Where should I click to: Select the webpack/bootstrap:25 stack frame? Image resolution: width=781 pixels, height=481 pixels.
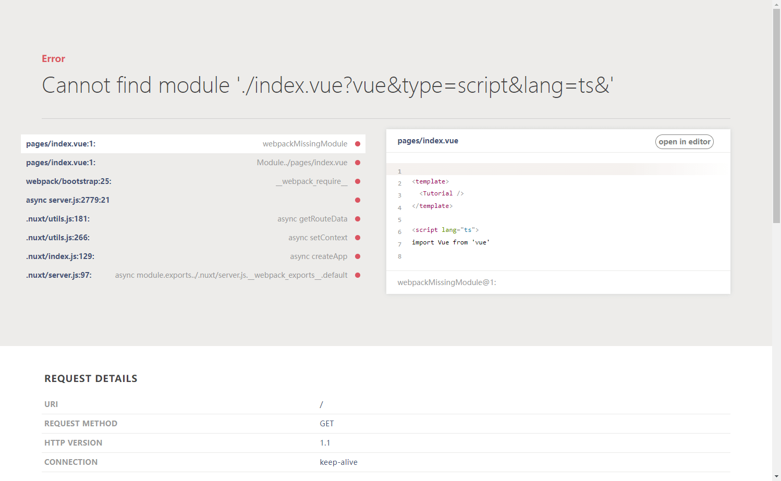pos(69,181)
